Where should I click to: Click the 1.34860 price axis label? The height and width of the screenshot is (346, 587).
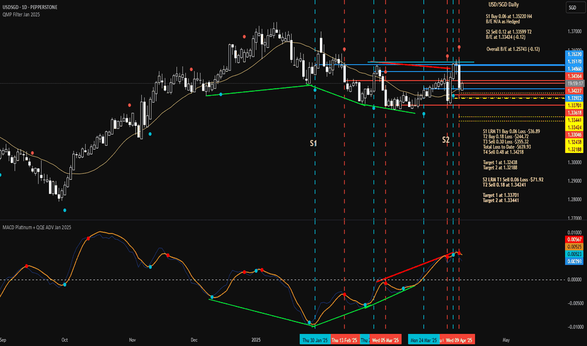coord(574,69)
